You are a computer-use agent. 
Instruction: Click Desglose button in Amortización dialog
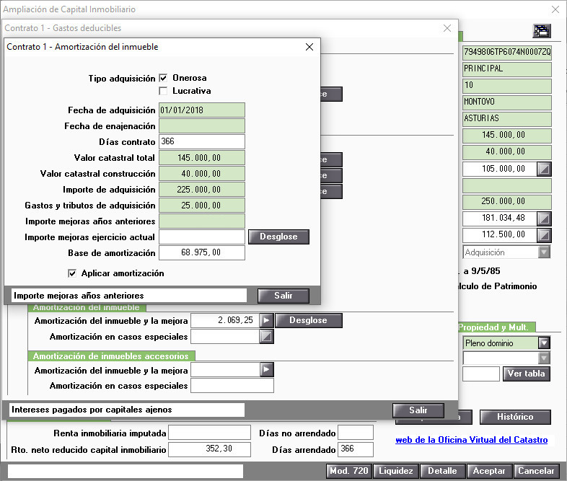278,237
